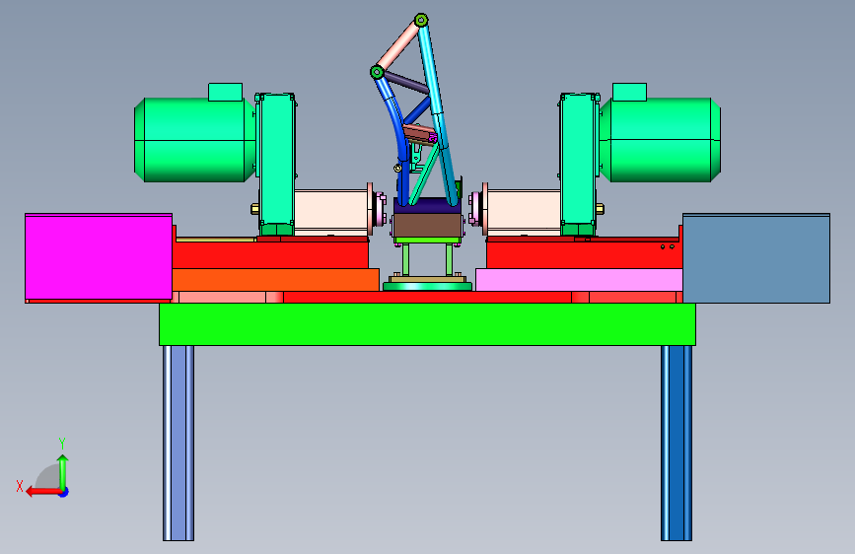Pick the teal diagonal brace of the frame
Viewport: 855px width, 554px height.
[424, 174]
